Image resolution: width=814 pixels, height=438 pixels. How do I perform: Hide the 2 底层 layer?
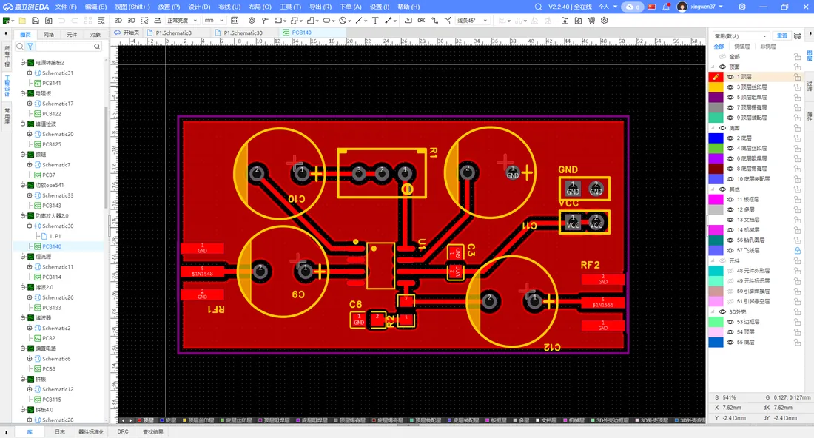point(730,138)
